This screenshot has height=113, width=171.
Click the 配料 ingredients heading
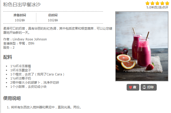(8, 57)
